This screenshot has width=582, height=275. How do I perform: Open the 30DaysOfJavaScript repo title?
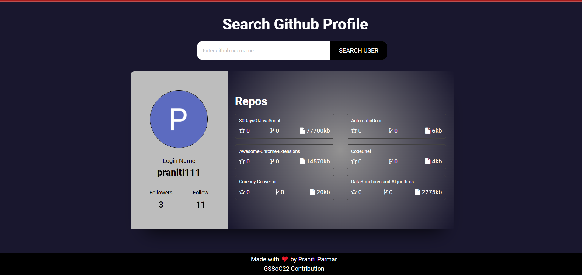tap(260, 121)
